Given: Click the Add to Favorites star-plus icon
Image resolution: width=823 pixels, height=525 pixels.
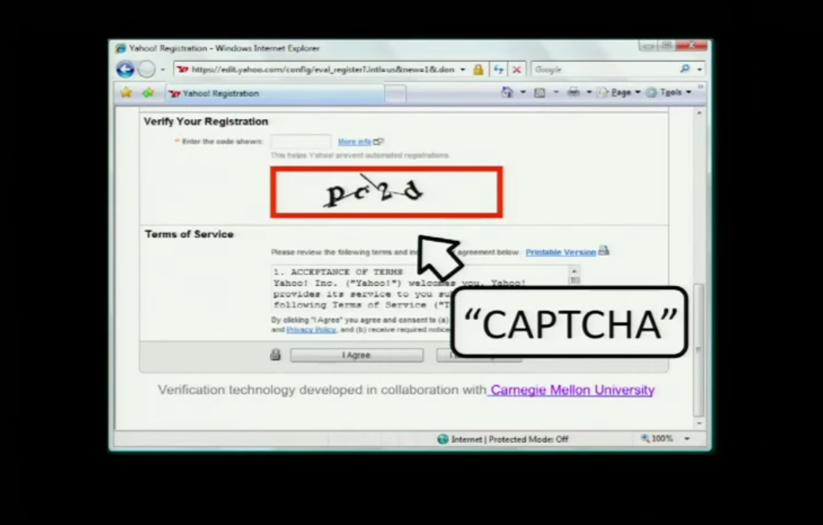Looking at the screenshot, I should tap(148, 93).
